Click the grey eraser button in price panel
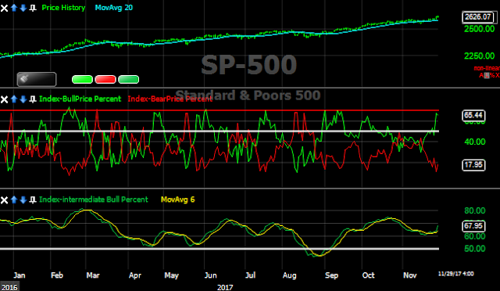The height and width of the screenshot is (291, 500). click(37, 79)
